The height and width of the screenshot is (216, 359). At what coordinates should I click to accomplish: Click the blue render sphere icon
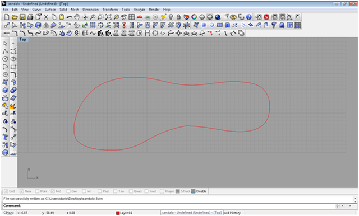(x=218, y=17)
